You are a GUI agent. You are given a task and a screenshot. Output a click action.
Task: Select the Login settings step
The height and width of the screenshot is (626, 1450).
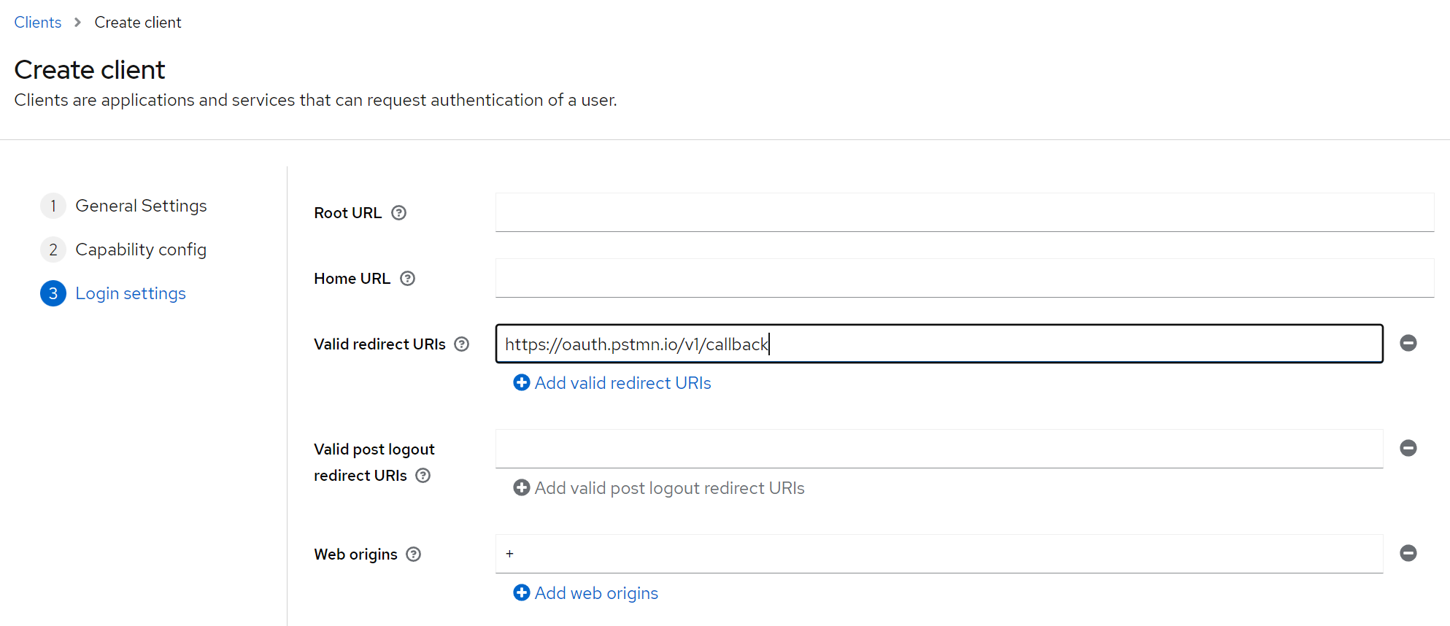coord(113,293)
